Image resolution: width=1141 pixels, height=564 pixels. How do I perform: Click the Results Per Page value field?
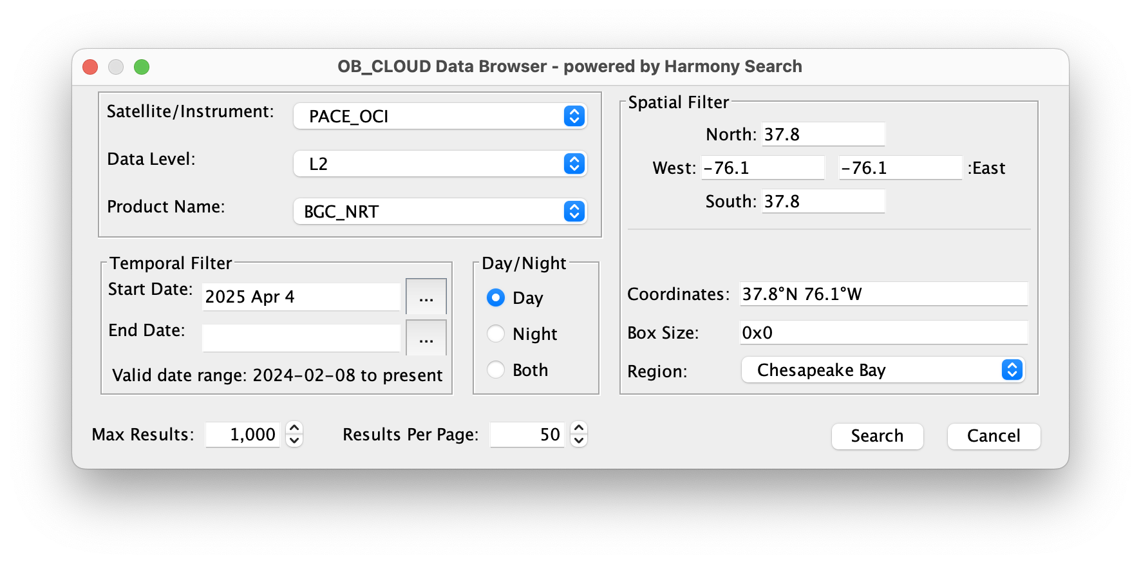tap(527, 435)
